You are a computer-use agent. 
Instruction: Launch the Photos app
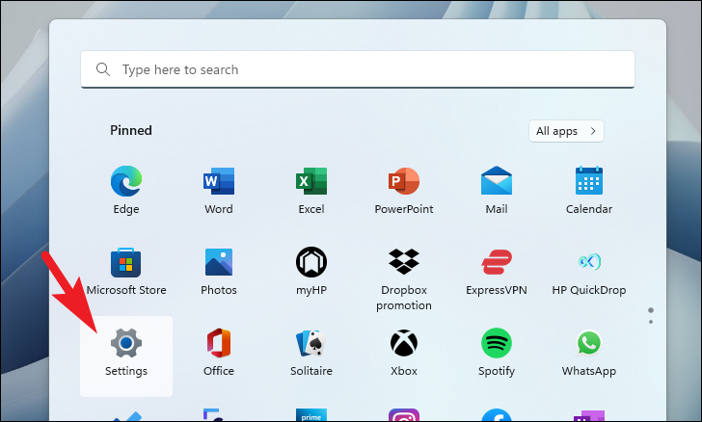click(219, 262)
